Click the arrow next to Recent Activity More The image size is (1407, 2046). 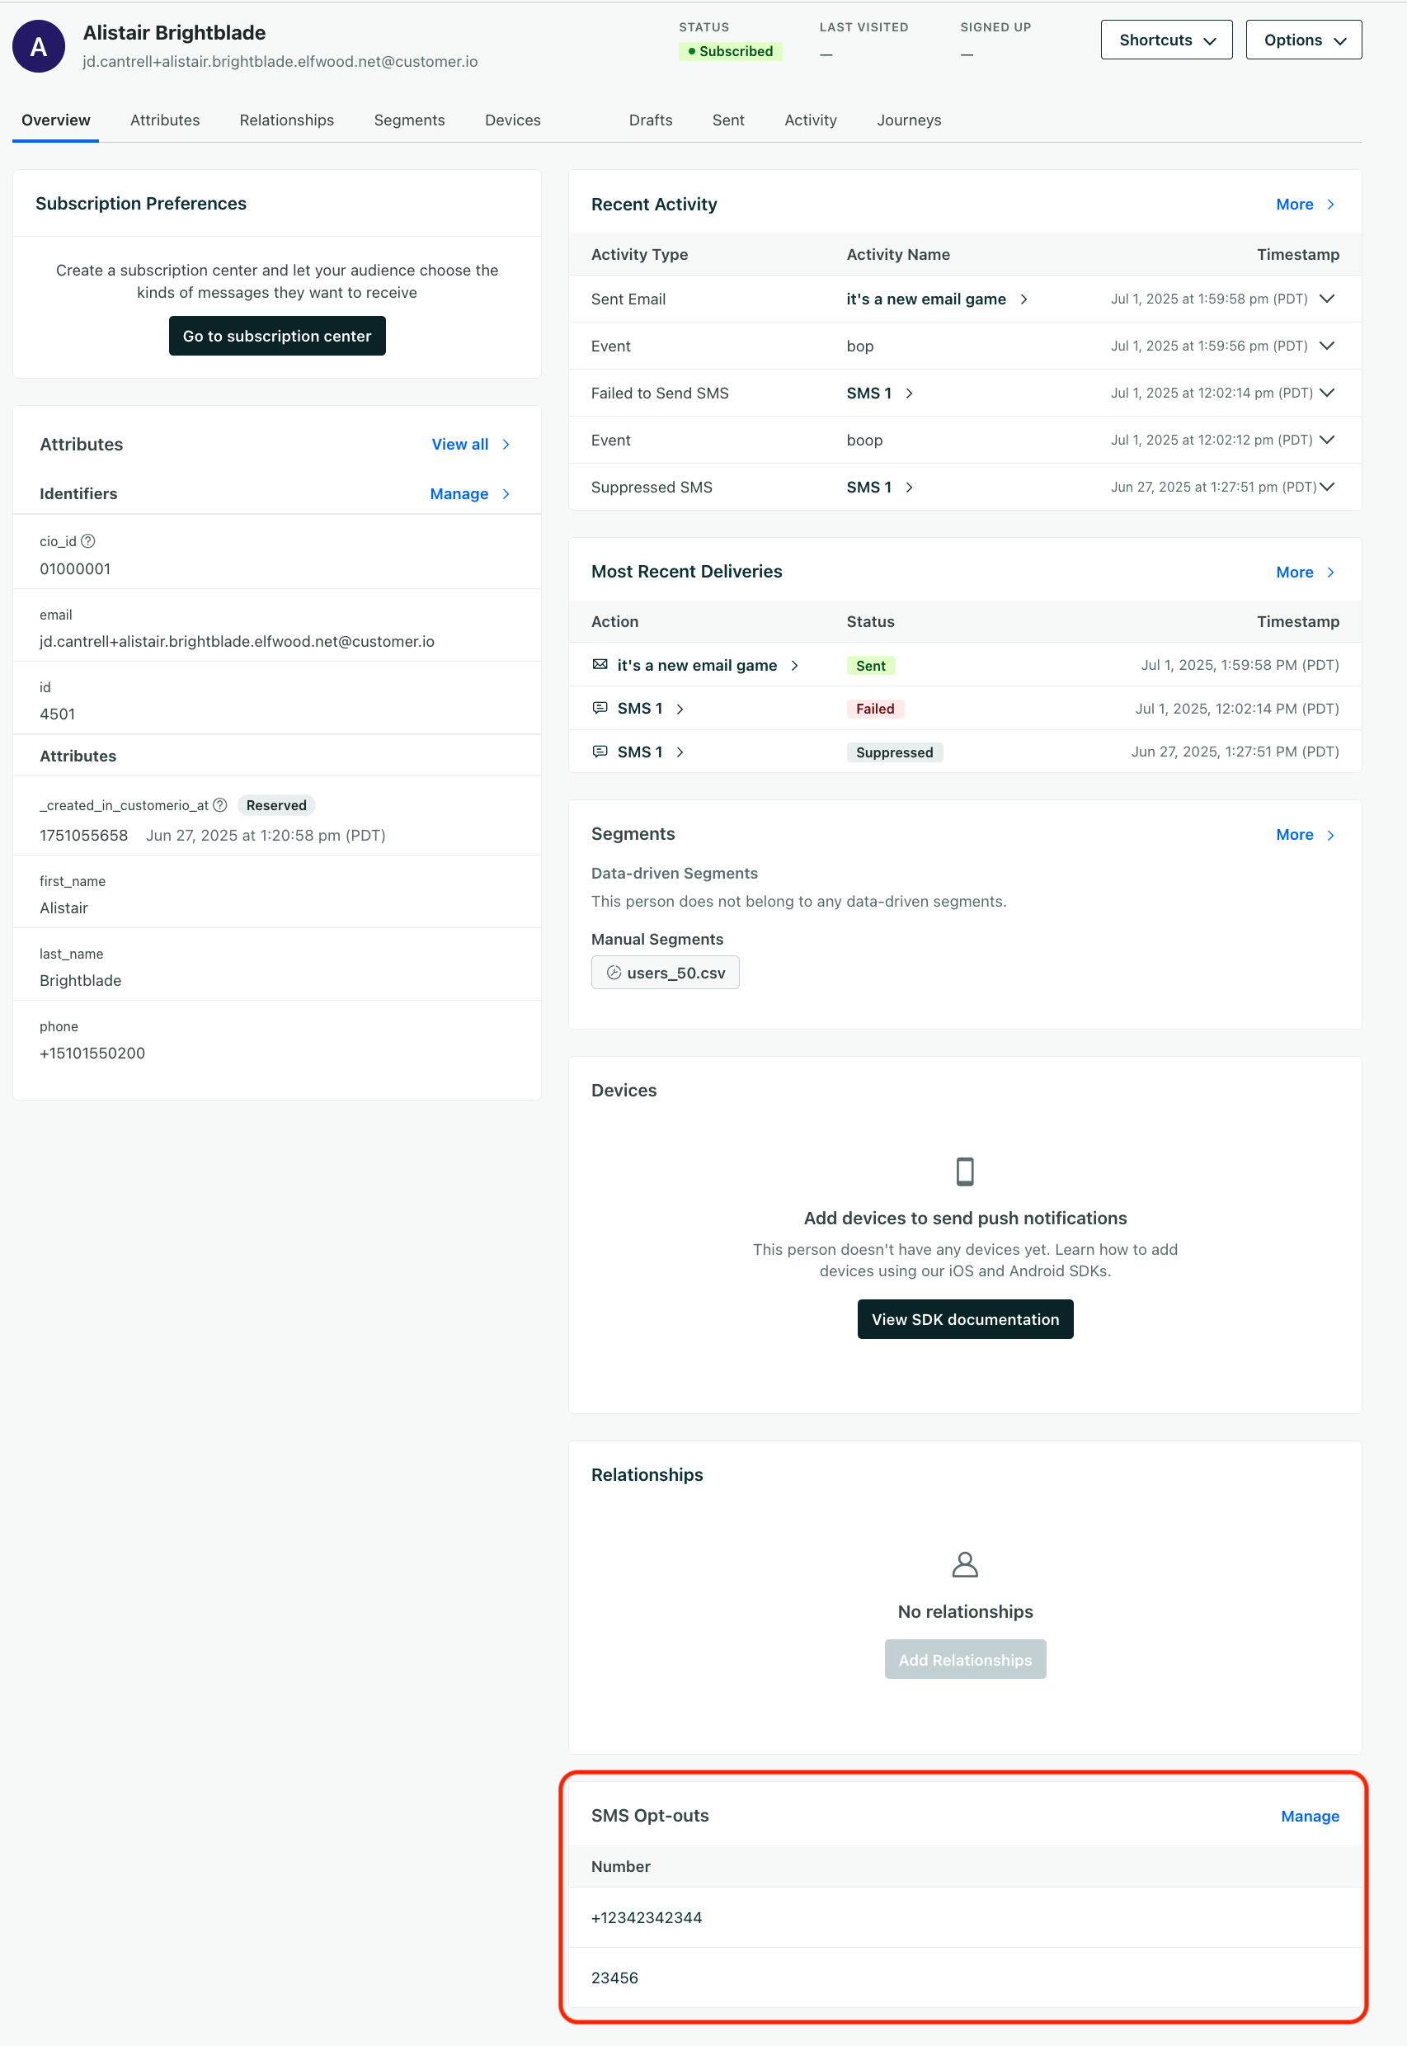click(x=1330, y=205)
